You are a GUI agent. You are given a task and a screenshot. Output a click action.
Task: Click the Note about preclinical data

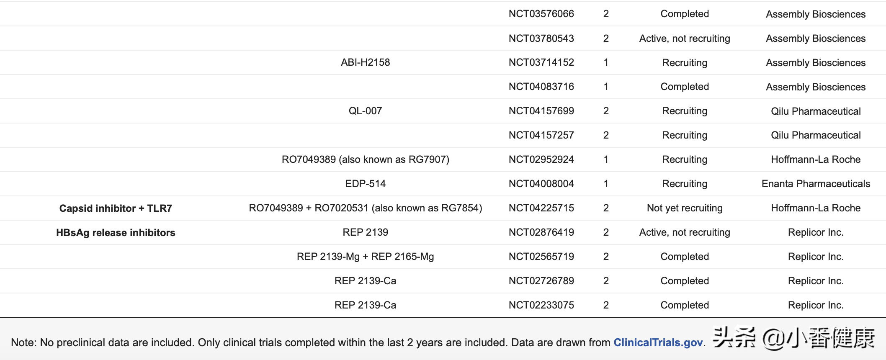click(310, 342)
